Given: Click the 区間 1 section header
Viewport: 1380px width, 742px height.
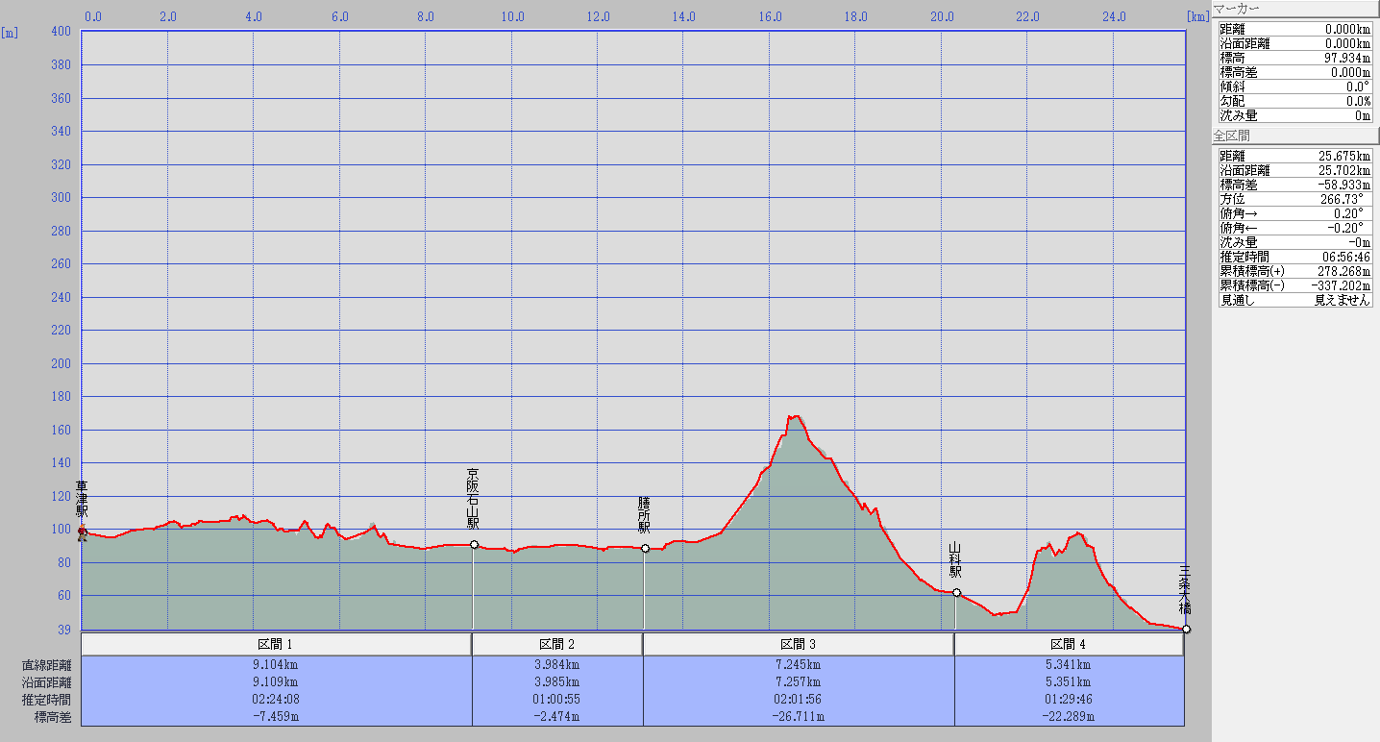Looking at the screenshot, I should pos(276,644).
